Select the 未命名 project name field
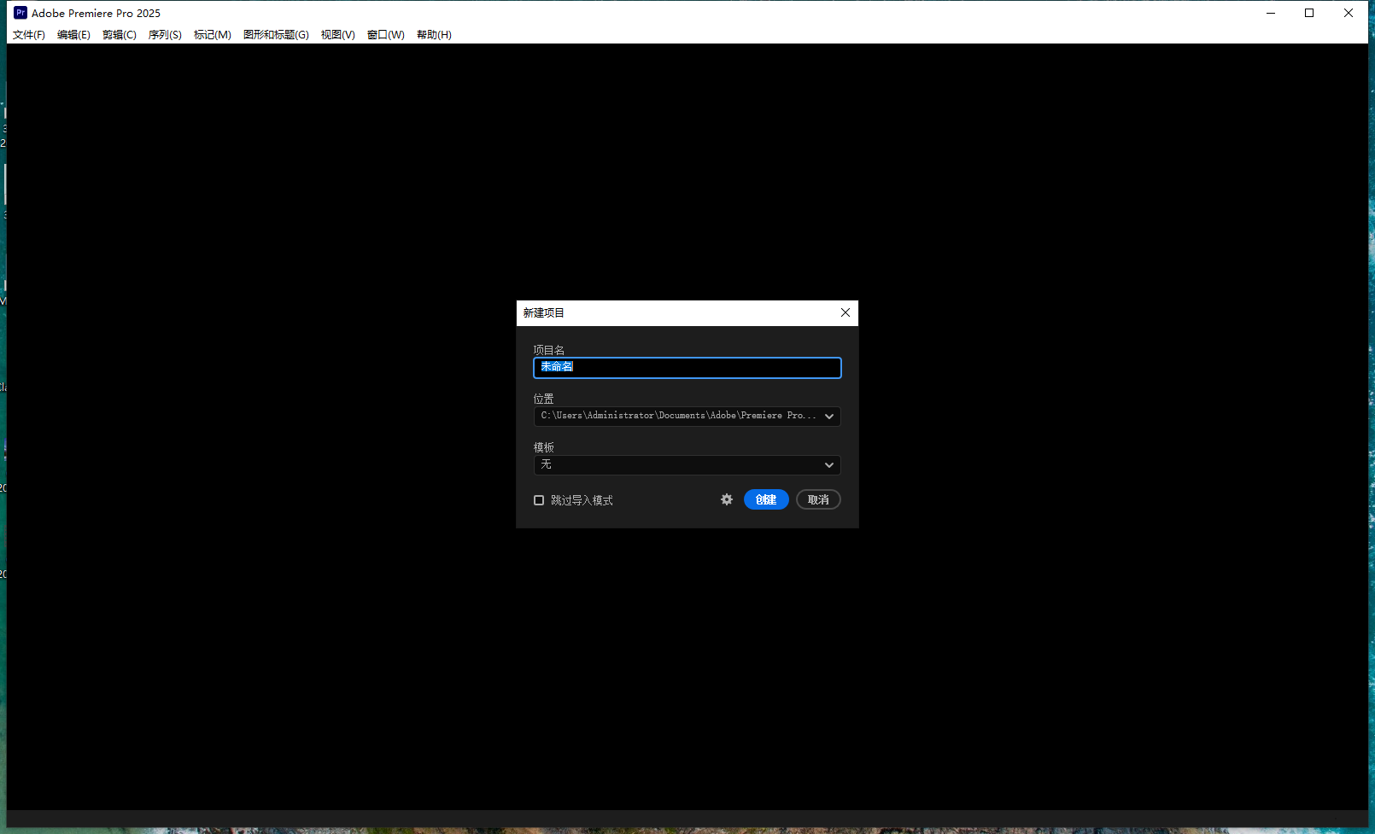 click(687, 367)
